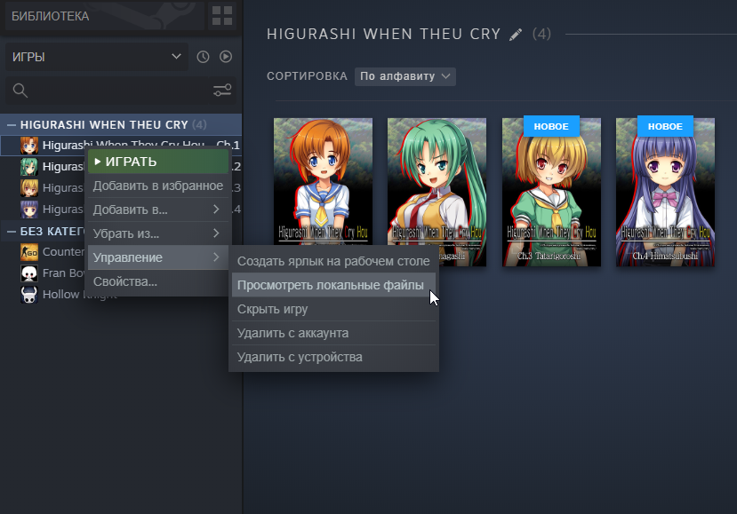Viewport: 737px width, 514px height.
Task: Open green-haired Higurashi Ch.2 cover
Action: pyautogui.click(x=437, y=184)
